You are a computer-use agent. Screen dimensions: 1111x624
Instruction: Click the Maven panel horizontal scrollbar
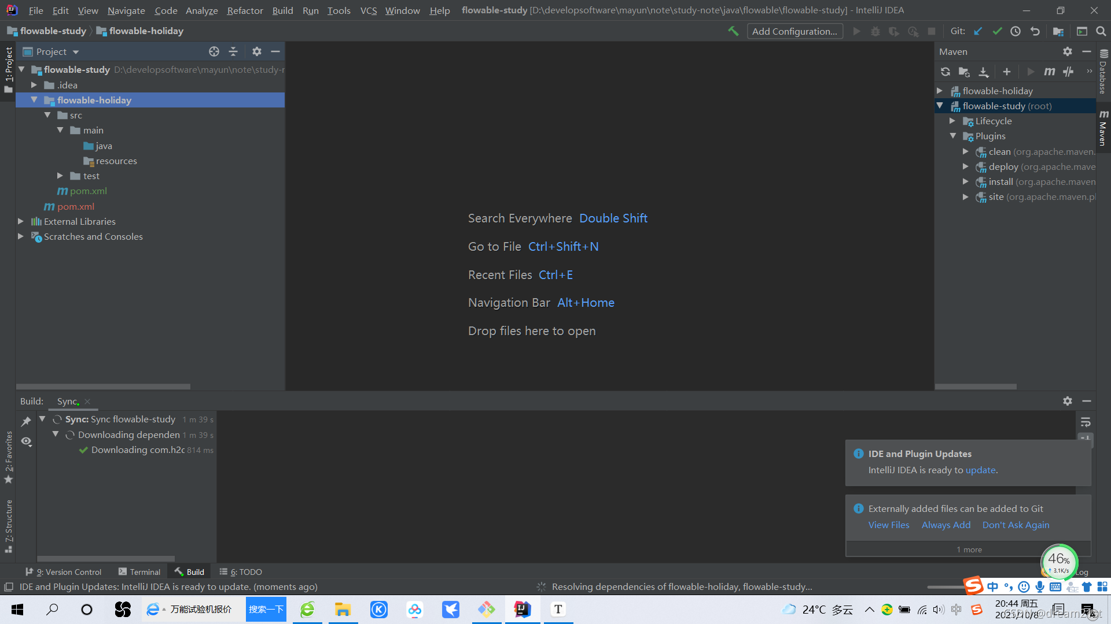click(976, 387)
